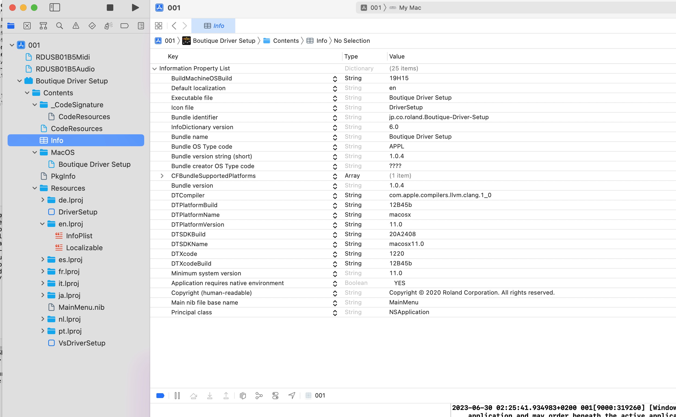This screenshot has height=417, width=676.
Task: Select the 001 scheme in toolbar
Action: tap(371, 8)
